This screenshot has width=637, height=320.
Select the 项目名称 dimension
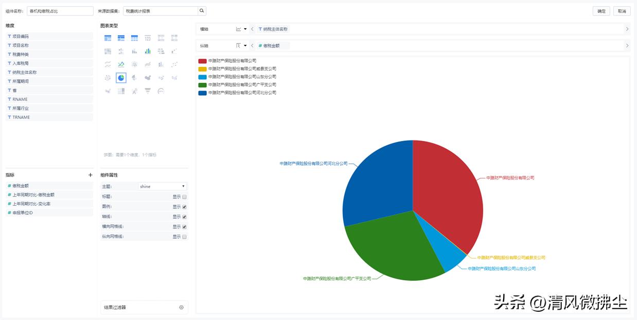(x=49, y=45)
